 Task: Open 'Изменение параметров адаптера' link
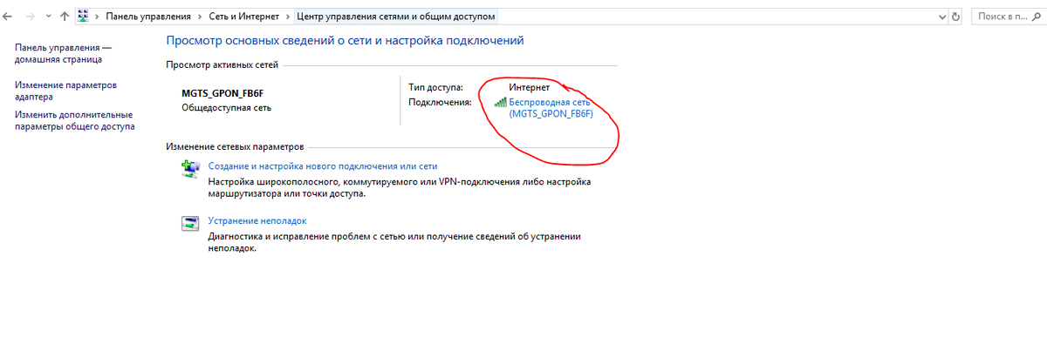point(65,91)
